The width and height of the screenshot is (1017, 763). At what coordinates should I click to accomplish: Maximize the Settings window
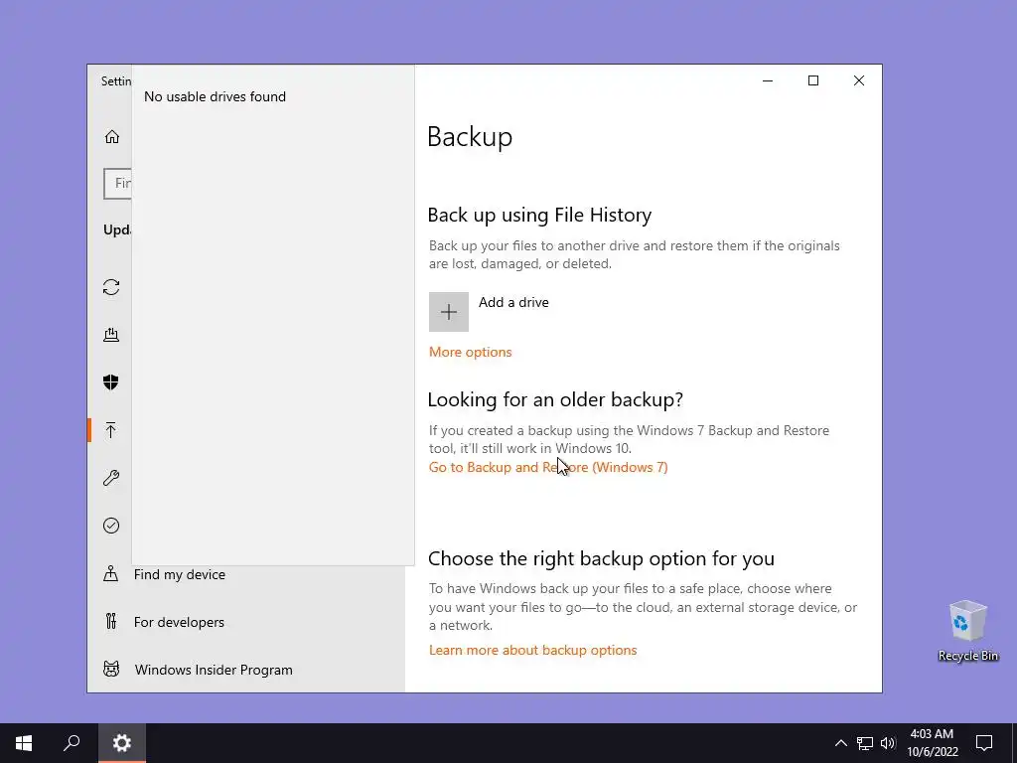click(x=813, y=80)
